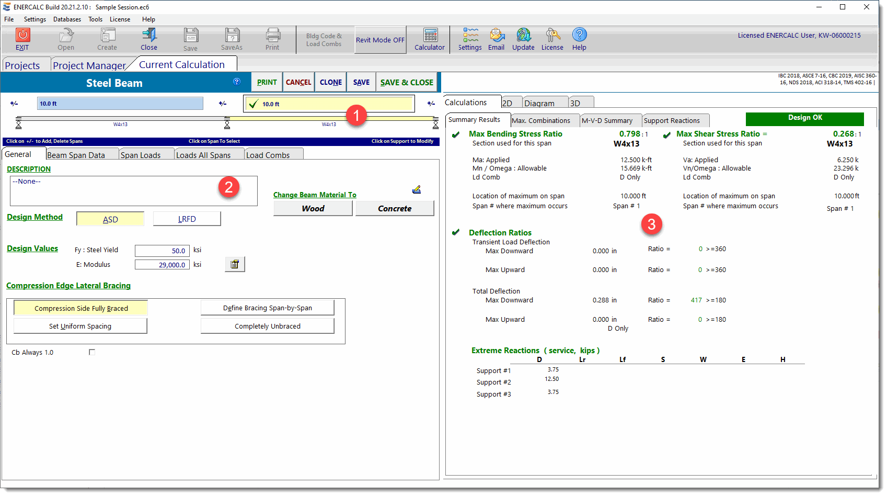Click the E Modulus input field
The image size is (887, 496).
click(x=162, y=265)
